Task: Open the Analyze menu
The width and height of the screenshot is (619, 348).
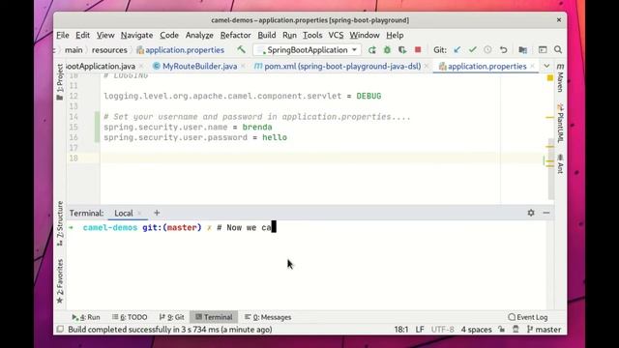Action: [199, 35]
